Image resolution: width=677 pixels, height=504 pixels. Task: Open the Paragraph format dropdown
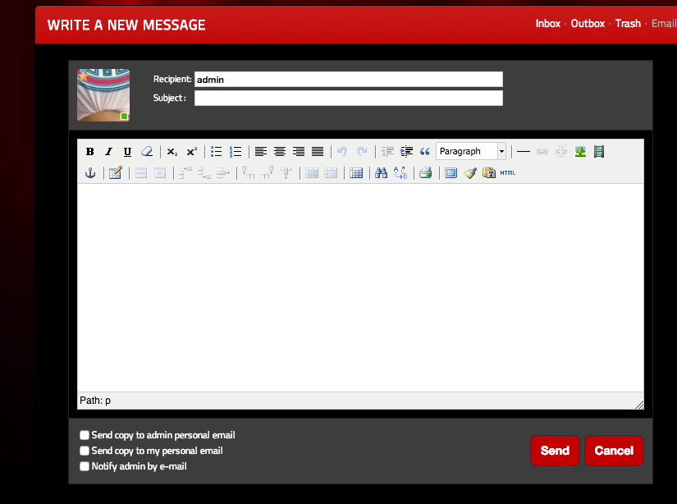(471, 152)
